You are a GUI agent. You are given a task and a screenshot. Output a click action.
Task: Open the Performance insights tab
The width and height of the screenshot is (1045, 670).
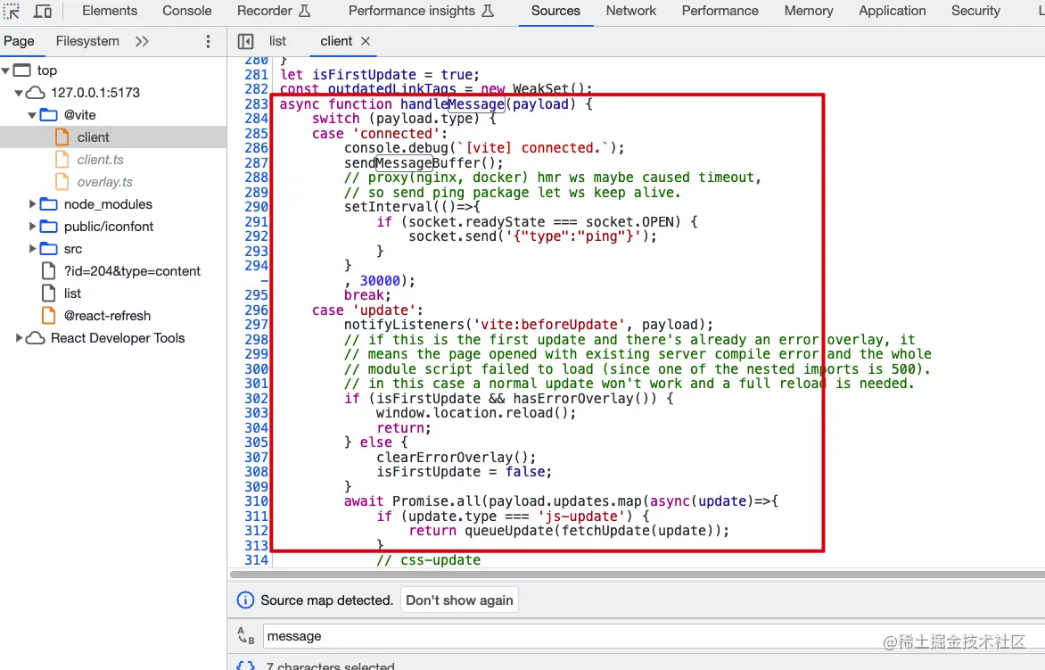[421, 11]
